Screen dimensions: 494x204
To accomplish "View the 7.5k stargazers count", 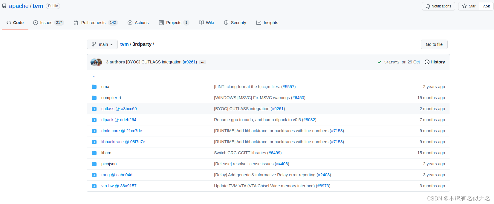I will 486,6.
